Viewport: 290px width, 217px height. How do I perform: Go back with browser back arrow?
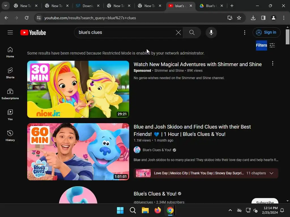tap(6, 18)
